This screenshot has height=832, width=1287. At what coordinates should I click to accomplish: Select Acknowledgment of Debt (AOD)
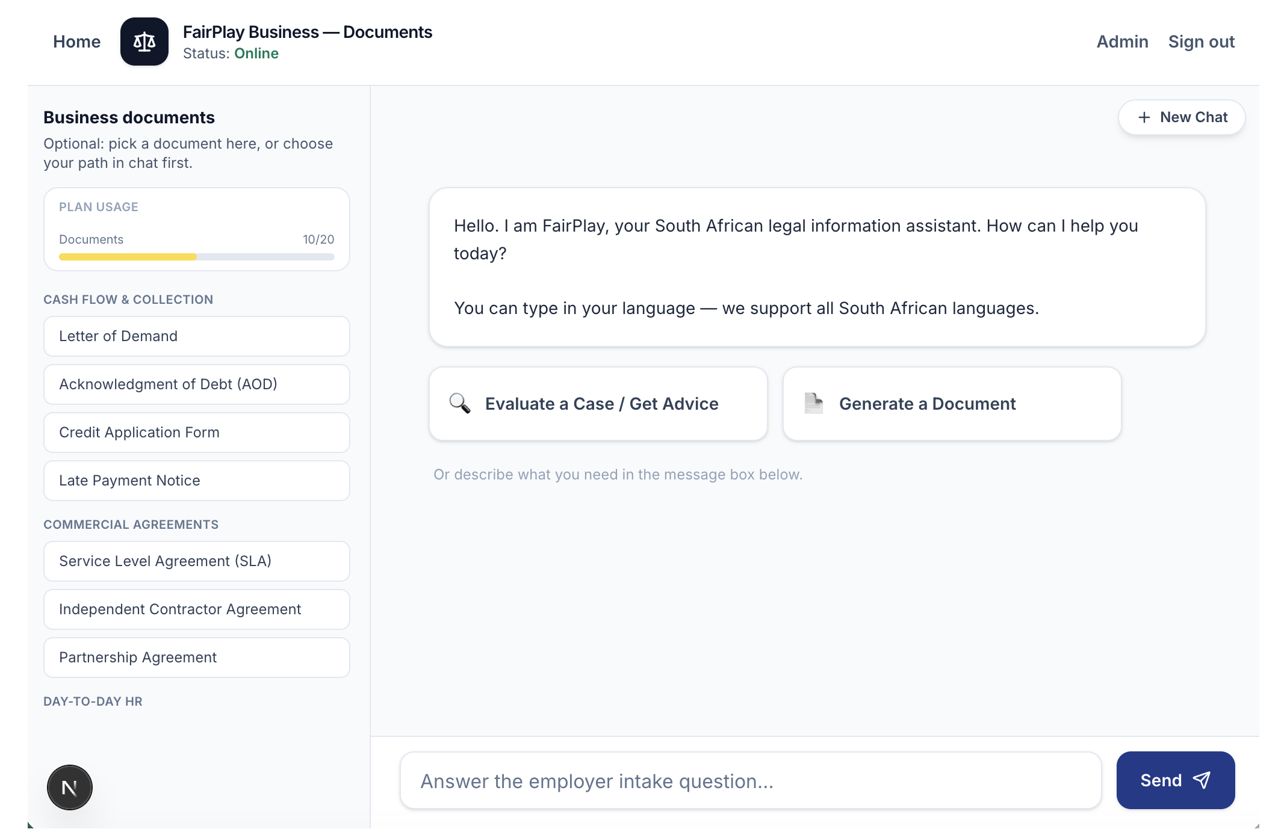pos(197,384)
